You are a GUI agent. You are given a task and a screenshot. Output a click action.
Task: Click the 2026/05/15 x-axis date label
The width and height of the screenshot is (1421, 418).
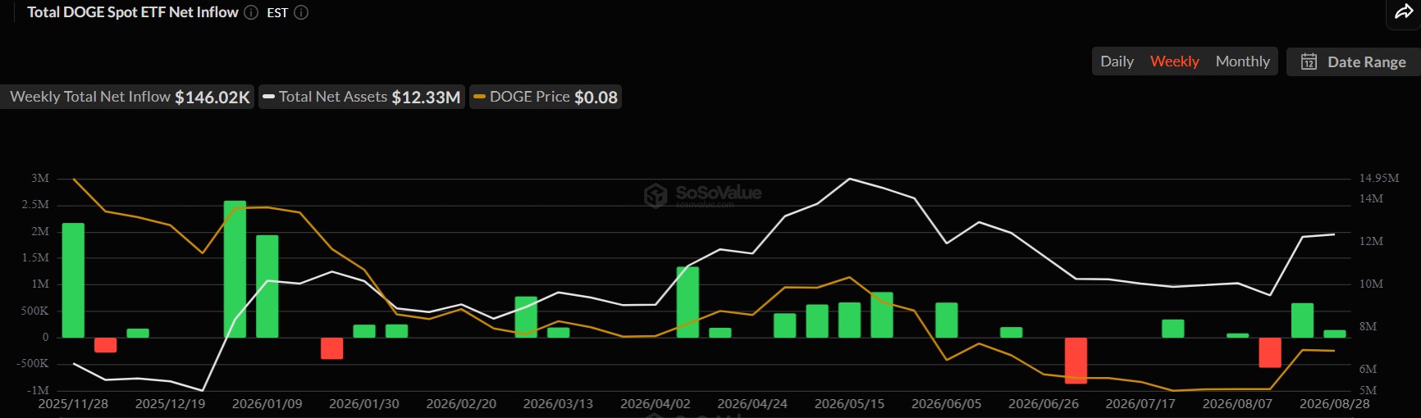849,404
